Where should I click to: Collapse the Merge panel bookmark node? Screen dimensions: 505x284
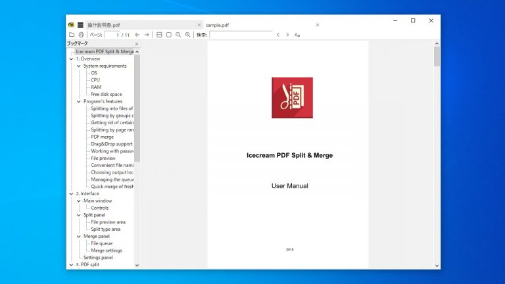(x=79, y=237)
